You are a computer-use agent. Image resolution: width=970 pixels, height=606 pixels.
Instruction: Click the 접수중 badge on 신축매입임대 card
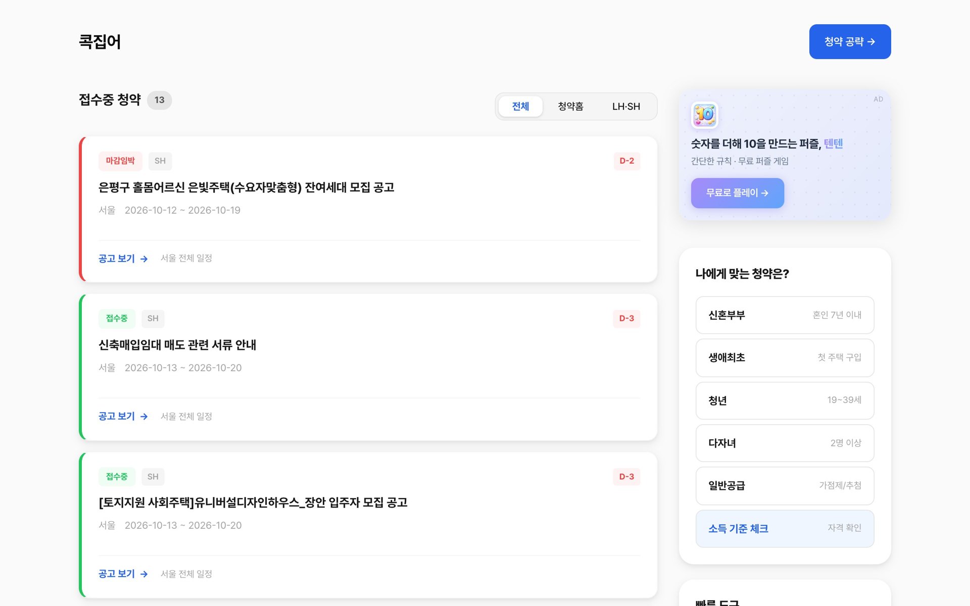pos(117,318)
